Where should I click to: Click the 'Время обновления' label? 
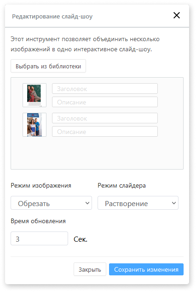tap(38, 221)
